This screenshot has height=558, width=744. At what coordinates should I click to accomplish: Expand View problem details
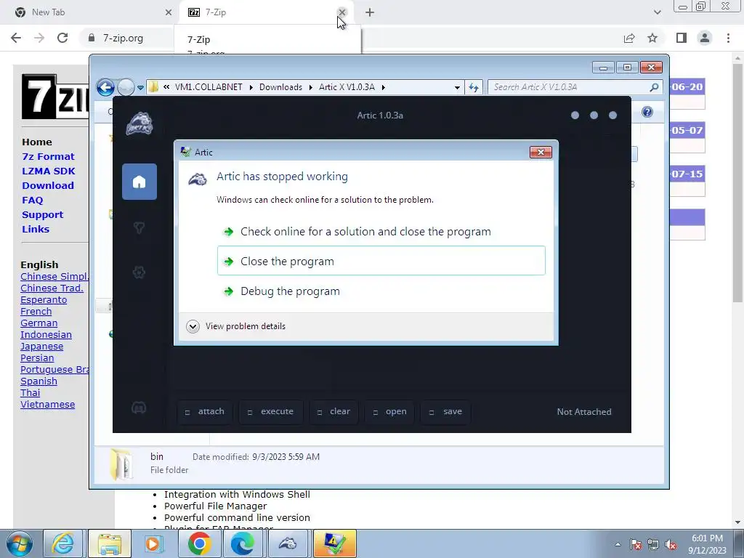point(236,326)
